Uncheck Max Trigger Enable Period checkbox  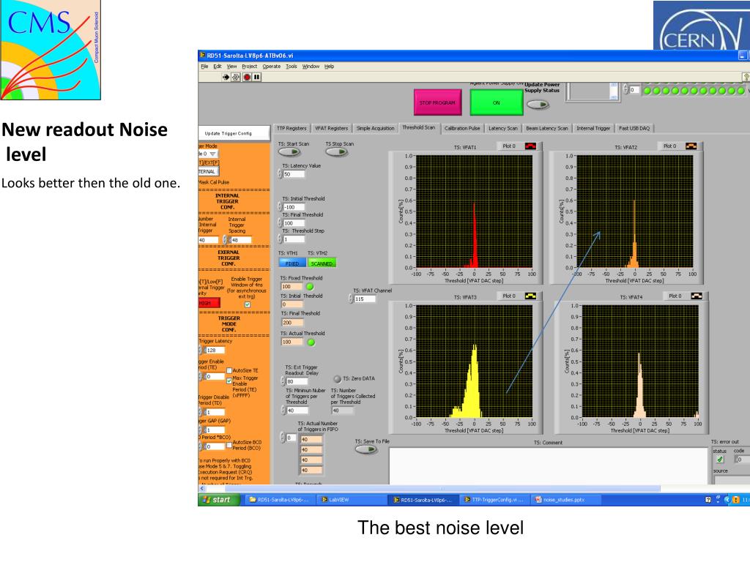(x=229, y=381)
